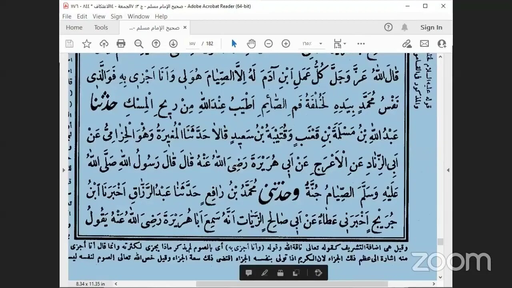The image size is (512, 288).
Task: Expand the right tools pane arrow
Action: [x=448, y=170]
